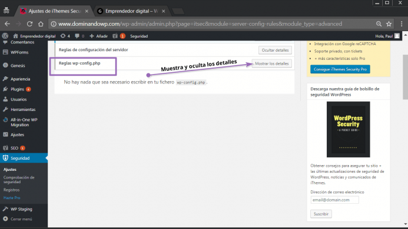The width and height of the screenshot is (408, 229).
Task: Click the SEO Yoast icon in sidebar
Action: click(5, 148)
